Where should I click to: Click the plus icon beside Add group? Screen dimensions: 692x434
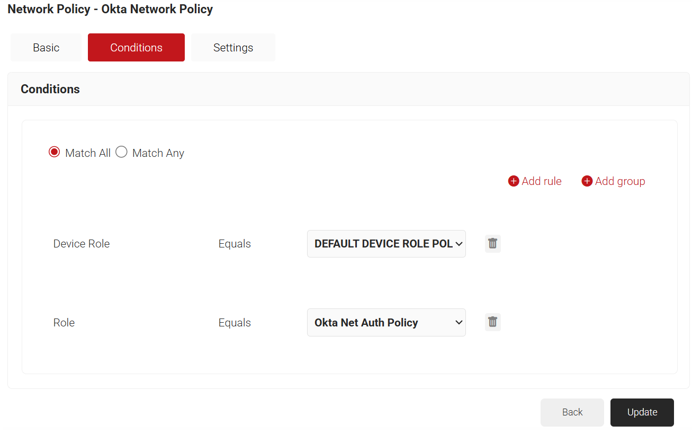587,181
